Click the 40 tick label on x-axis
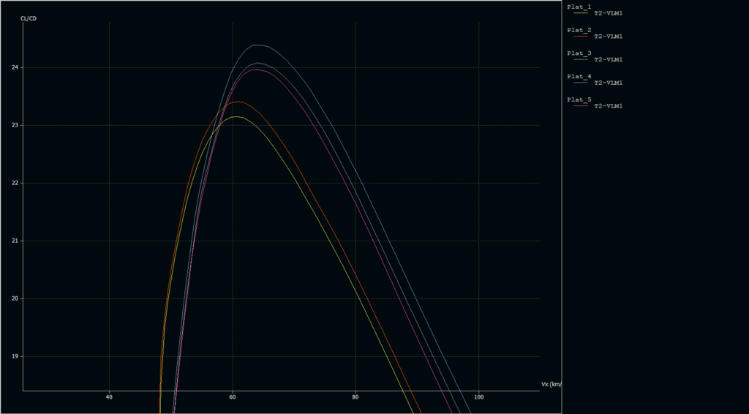The height and width of the screenshot is (414, 749). click(109, 397)
